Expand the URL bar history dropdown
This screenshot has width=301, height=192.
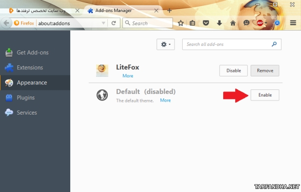[x=103, y=23]
